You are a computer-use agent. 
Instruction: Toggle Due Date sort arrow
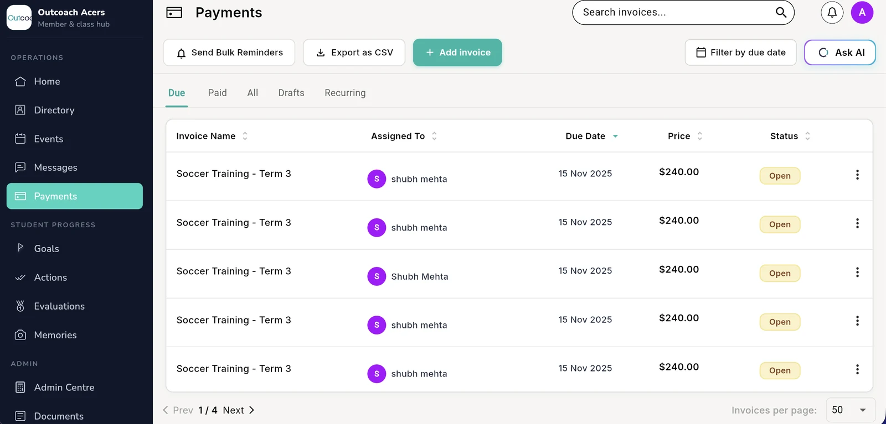click(615, 136)
